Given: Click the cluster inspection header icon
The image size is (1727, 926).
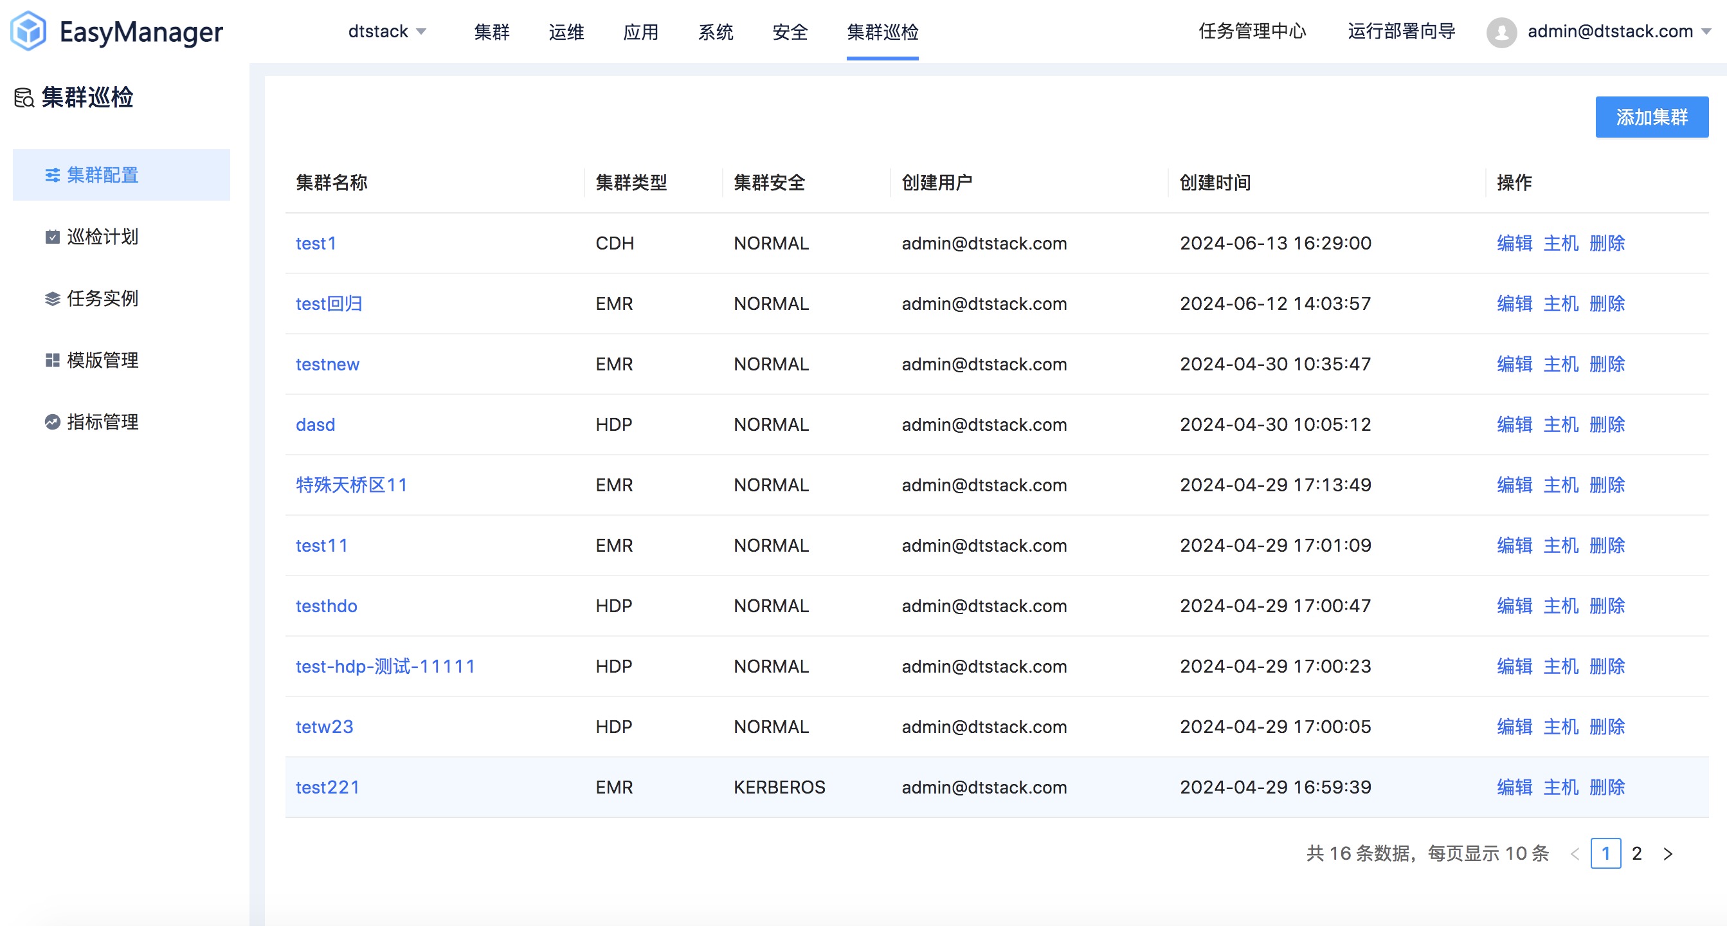Looking at the screenshot, I should pyautogui.click(x=24, y=98).
